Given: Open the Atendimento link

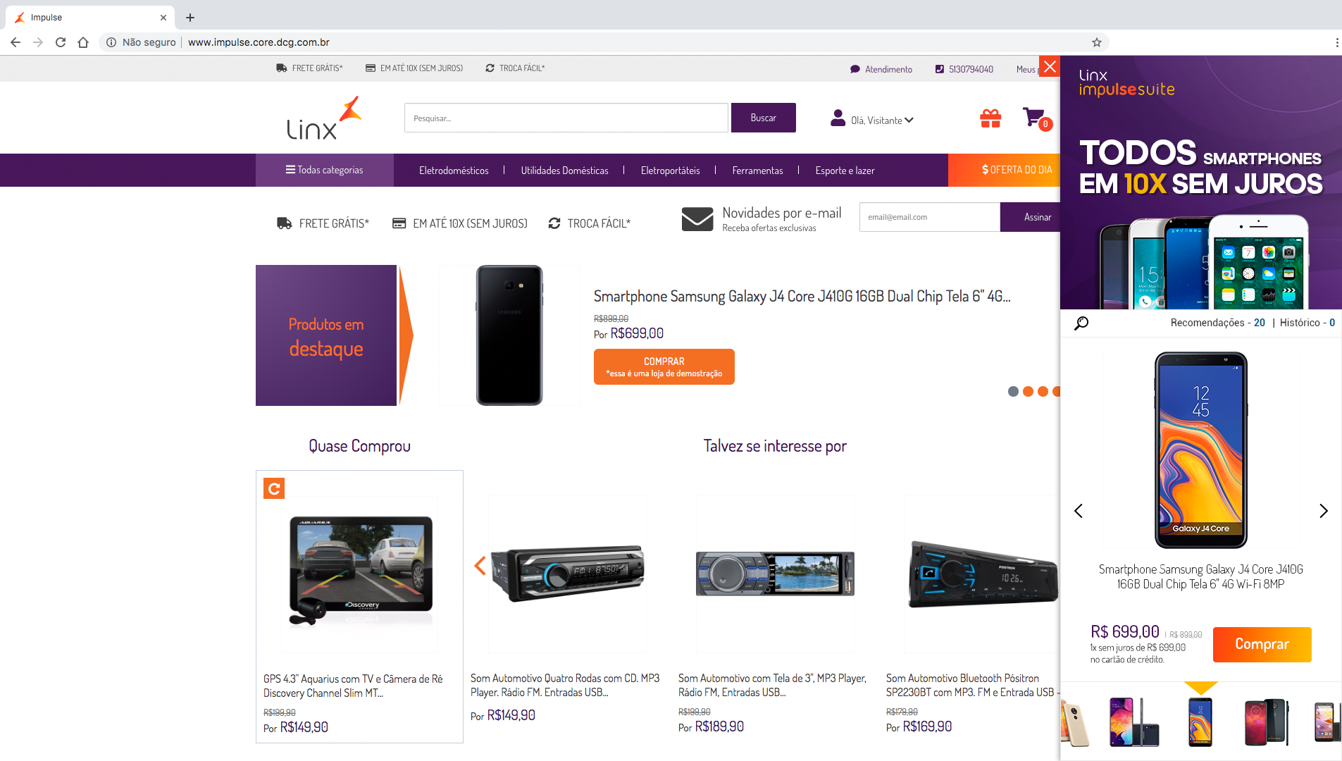Looking at the screenshot, I should pos(888,69).
